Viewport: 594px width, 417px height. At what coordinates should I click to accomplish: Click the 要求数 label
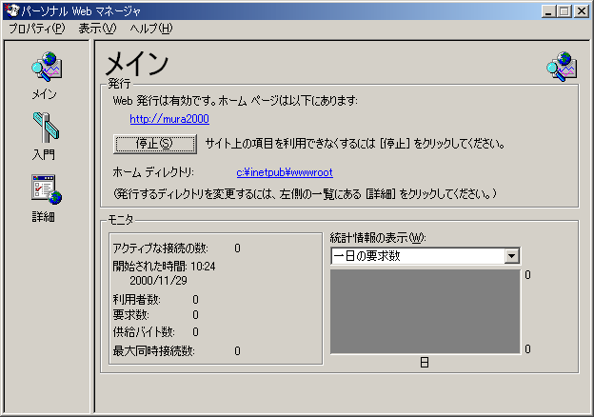[x=131, y=315]
